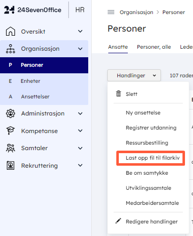The width and height of the screenshot is (193, 236).
Task: Click the 24SevenOffice logo
Action: click(33, 10)
